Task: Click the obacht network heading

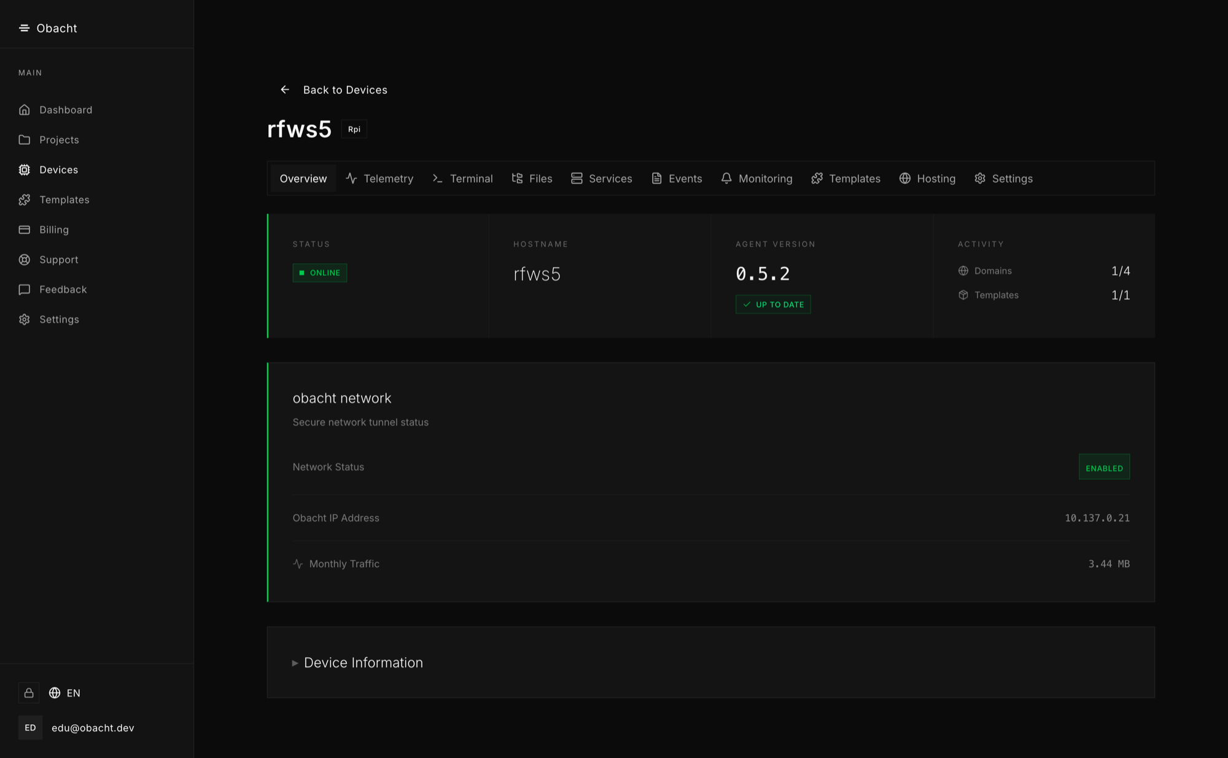Action: (342, 398)
